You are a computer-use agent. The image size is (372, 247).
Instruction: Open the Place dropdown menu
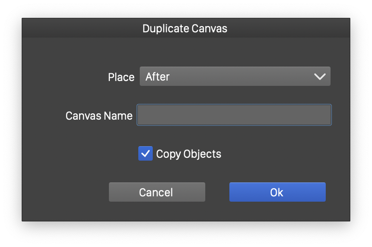pos(235,77)
